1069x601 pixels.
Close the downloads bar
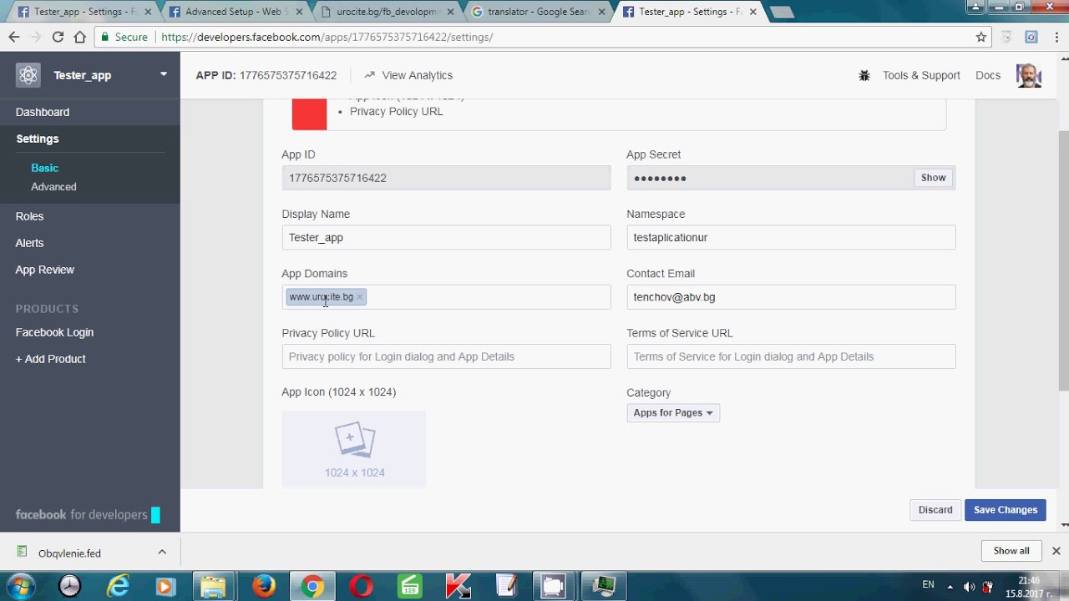[1056, 551]
